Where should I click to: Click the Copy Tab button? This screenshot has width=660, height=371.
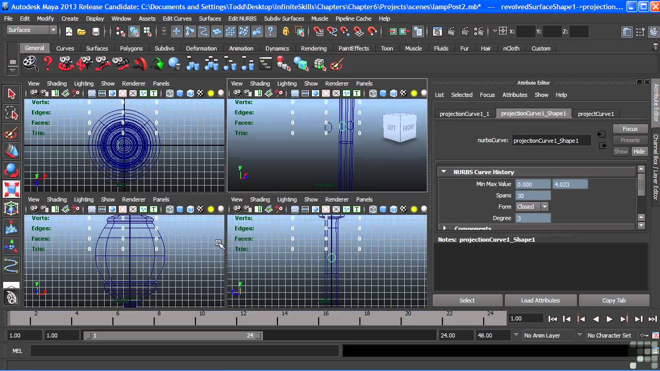pyautogui.click(x=614, y=300)
